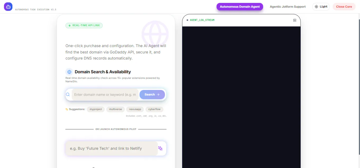Click the Search button

(x=152, y=94)
